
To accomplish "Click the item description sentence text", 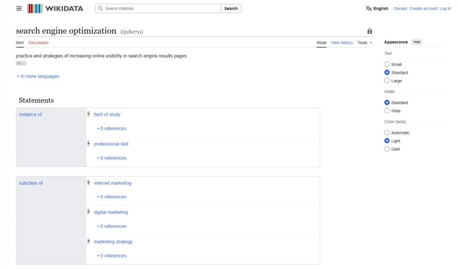I will pos(101,55).
